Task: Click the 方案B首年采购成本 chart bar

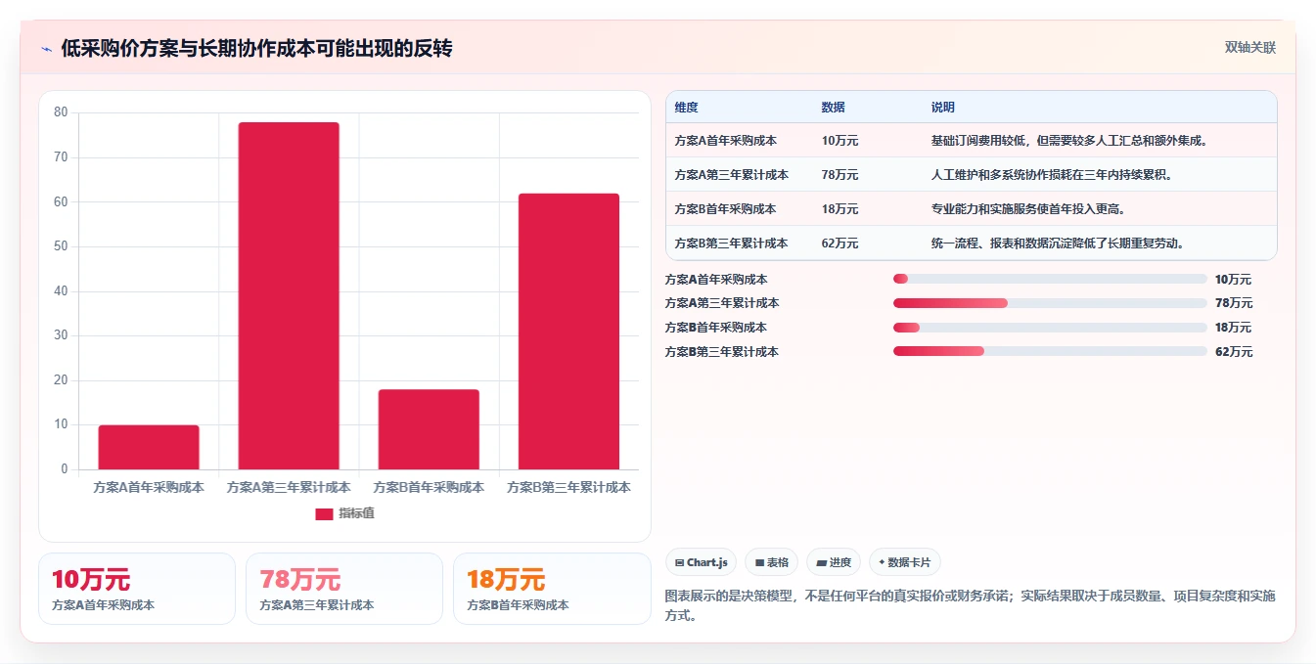Action: [429, 429]
